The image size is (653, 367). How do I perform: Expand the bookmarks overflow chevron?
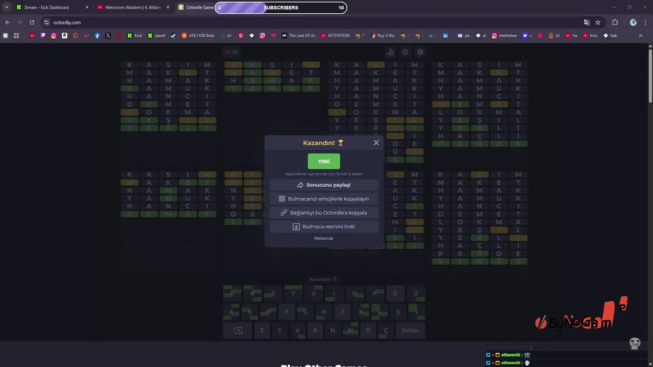click(641, 36)
